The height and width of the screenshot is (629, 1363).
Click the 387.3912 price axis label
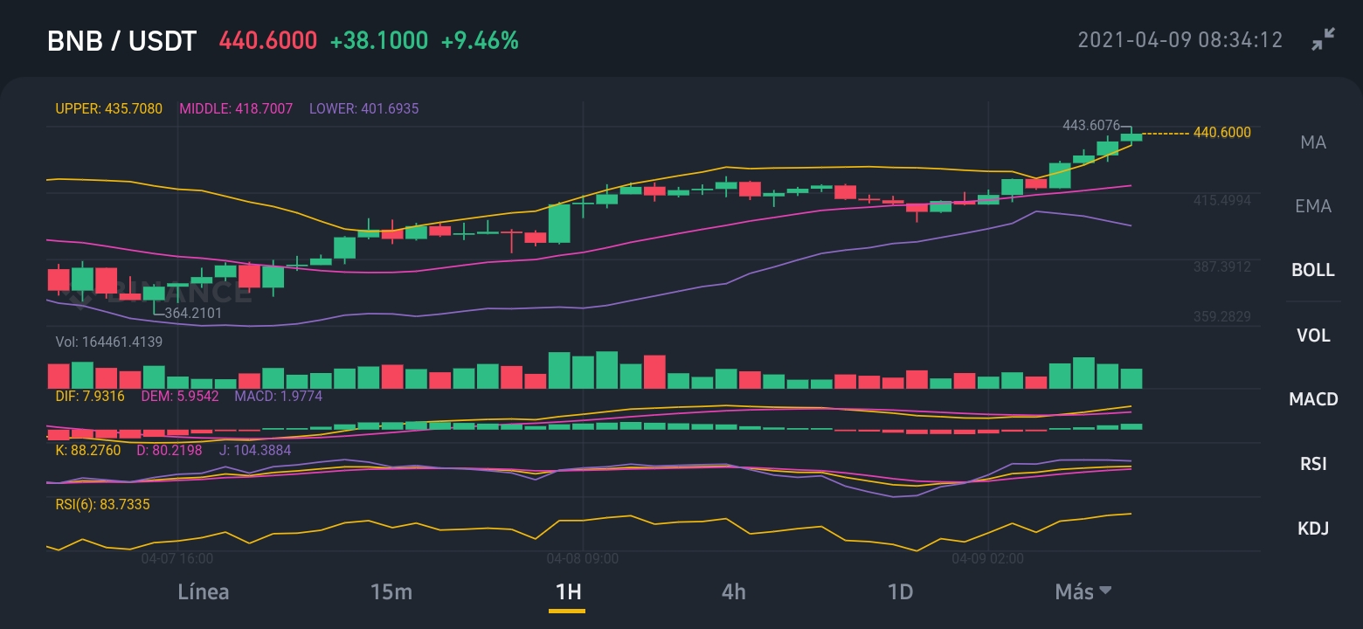coord(1222,266)
